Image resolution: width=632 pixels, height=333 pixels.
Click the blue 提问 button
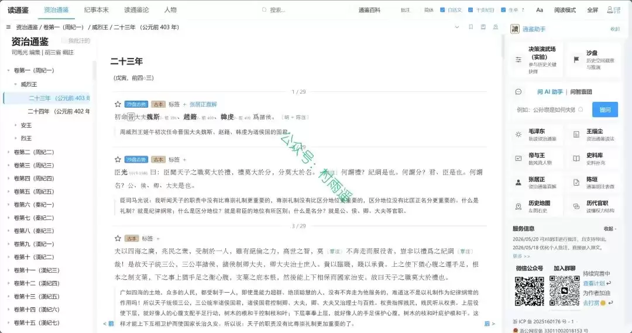tap(605, 109)
